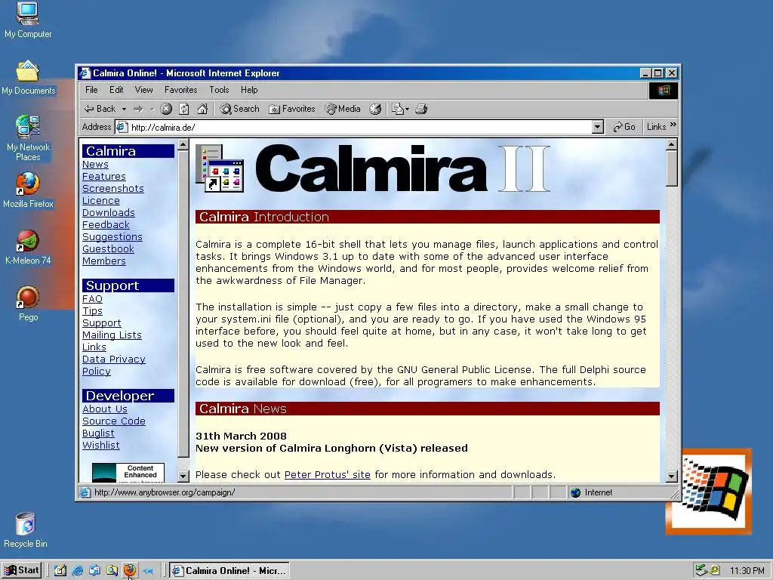Open My Network Places desktop icon
The width and height of the screenshot is (773, 580).
point(28,138)
